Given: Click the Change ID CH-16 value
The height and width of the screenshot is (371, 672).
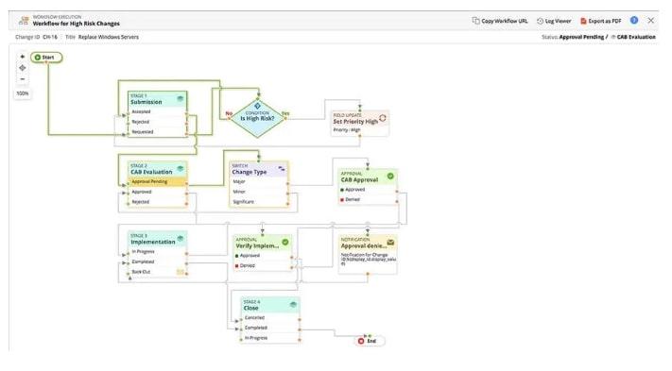Looking at the screenshot, I should pos(50,37).
